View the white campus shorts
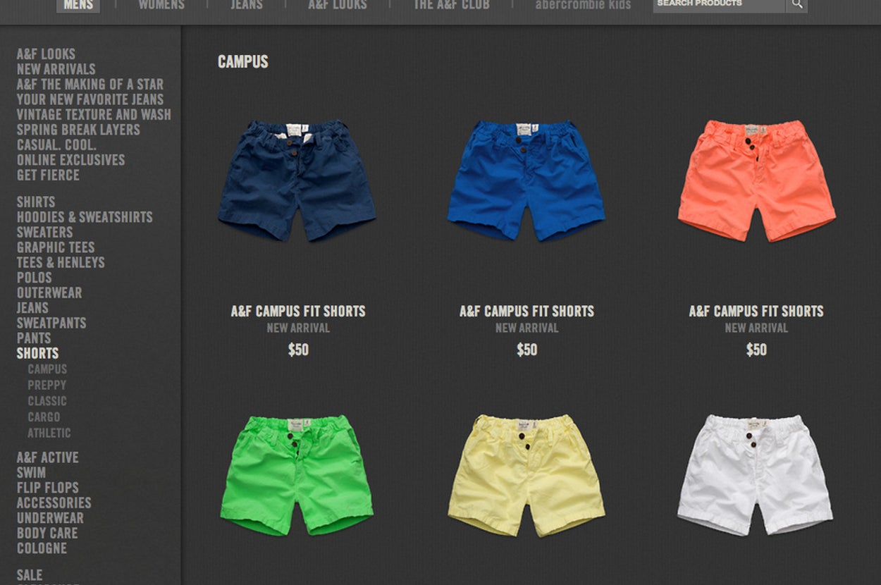This screenshot has height=585, width=881. [x=755, y=474]
